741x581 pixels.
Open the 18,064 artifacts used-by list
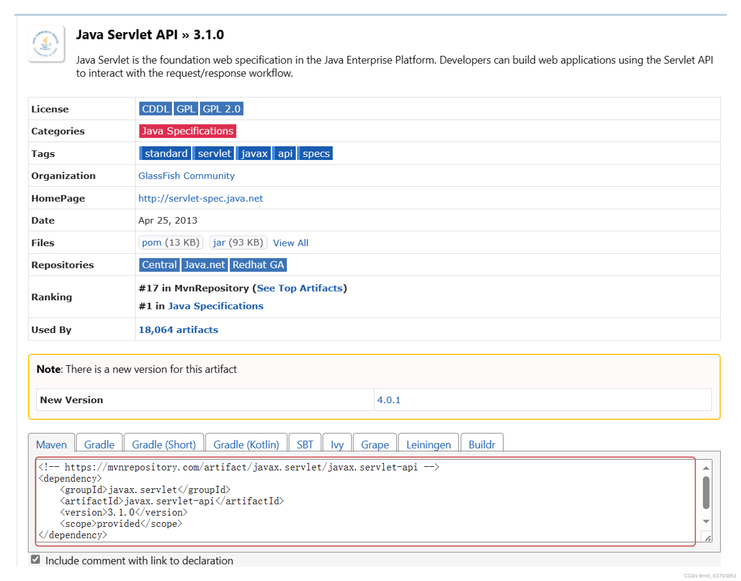point(178,329)
